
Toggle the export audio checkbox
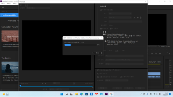(111, 28)
